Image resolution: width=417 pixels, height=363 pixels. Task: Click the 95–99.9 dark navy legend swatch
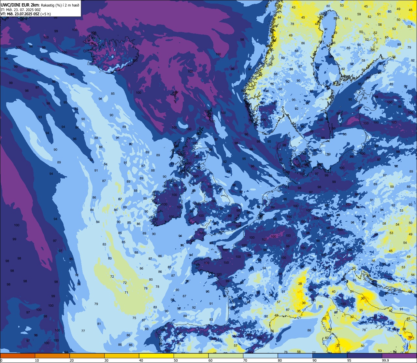click(365, 356)
